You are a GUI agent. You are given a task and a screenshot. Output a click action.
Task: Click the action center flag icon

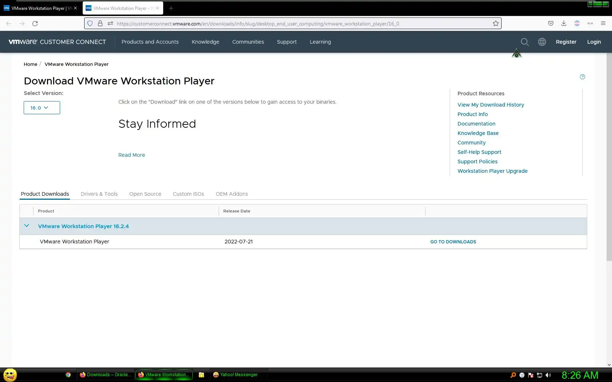click(x=531, y=375)
